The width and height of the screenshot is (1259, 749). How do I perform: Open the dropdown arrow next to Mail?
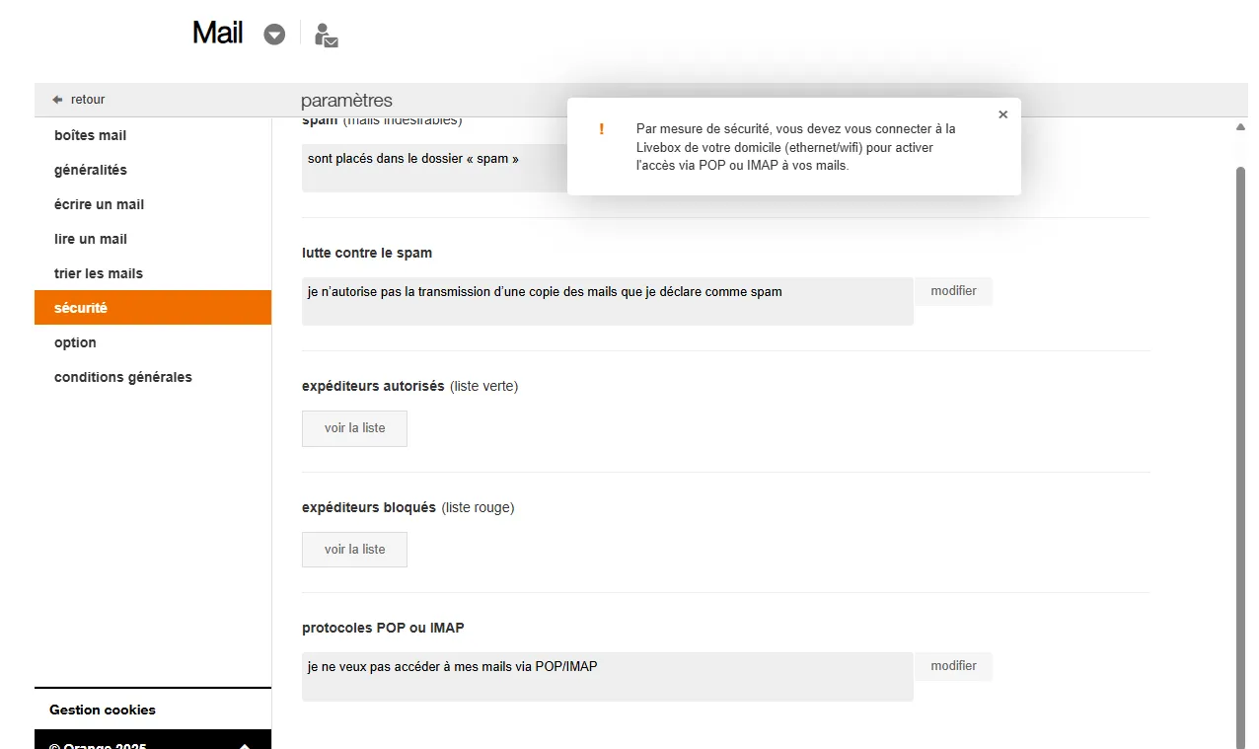coord(274,35)
